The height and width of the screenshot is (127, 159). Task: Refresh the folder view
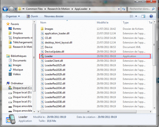123,9
